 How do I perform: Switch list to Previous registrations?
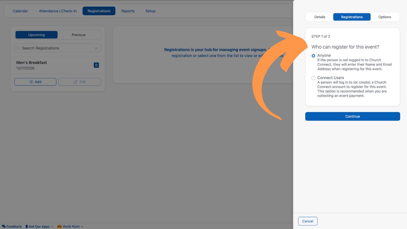coord(79,35)
